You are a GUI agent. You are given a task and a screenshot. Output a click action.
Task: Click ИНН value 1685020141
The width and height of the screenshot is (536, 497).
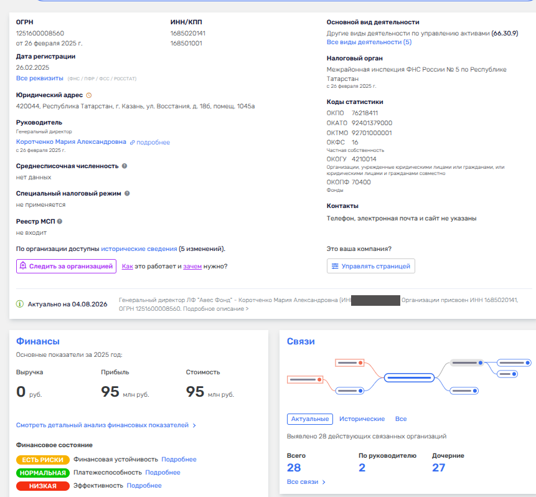coord(187,33)
